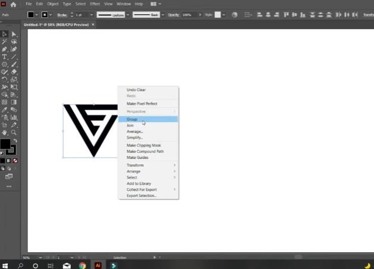Open the Effect menu

click(x=95, y=4)
